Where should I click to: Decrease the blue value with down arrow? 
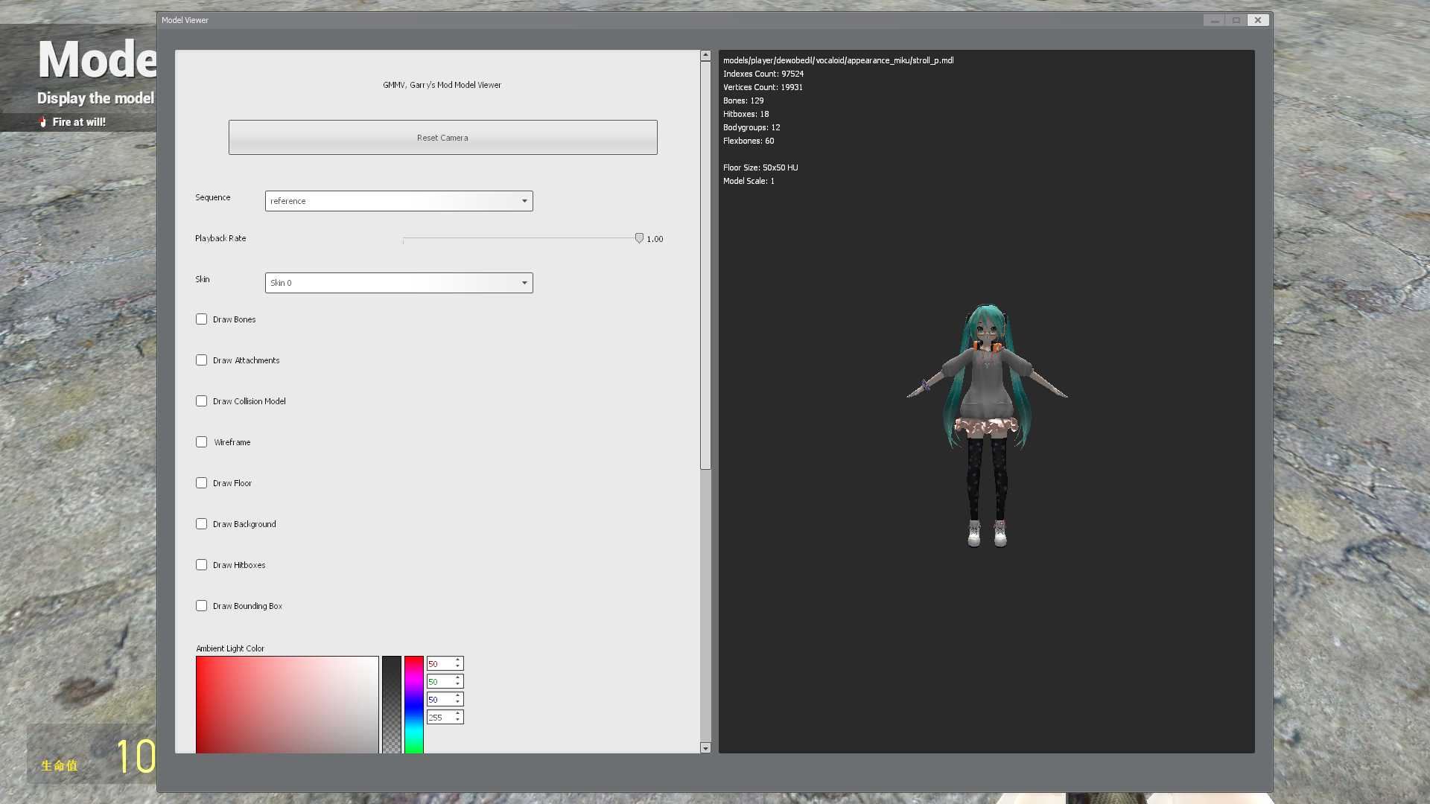(458, 703)
